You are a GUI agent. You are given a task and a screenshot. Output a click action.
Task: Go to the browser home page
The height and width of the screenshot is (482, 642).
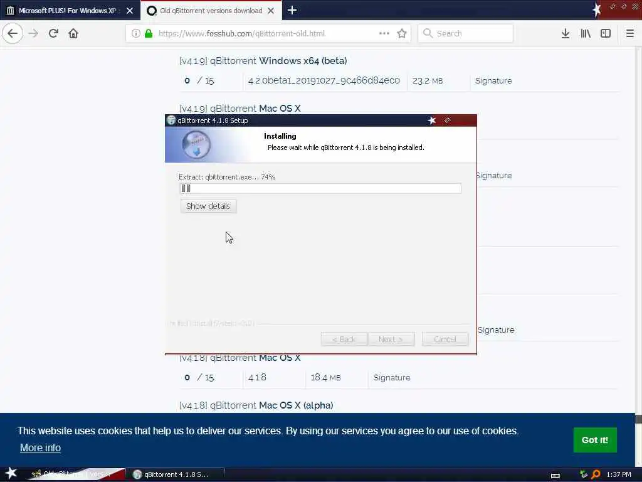coord(73,33)
